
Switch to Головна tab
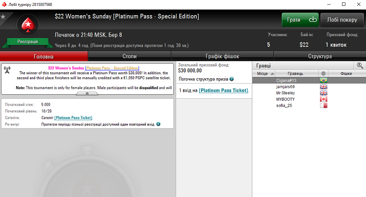[43, 56]
